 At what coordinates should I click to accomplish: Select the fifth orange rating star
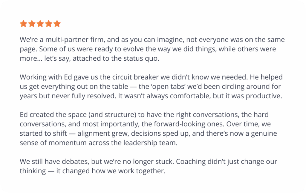pyautogui.click(x=57, y=24)
